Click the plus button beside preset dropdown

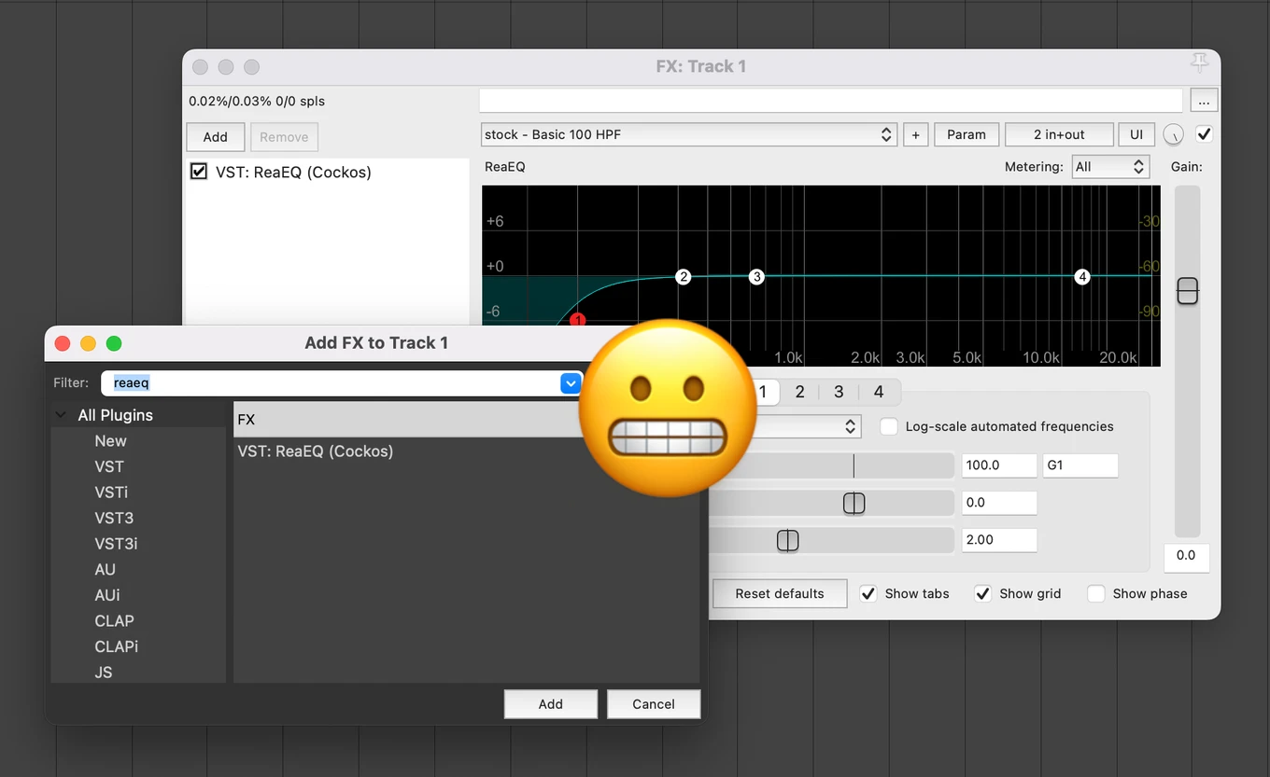point(915,135)
